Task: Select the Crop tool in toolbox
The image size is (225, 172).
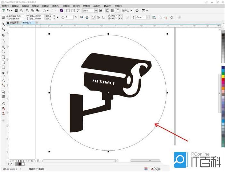Action: (3, 35)
